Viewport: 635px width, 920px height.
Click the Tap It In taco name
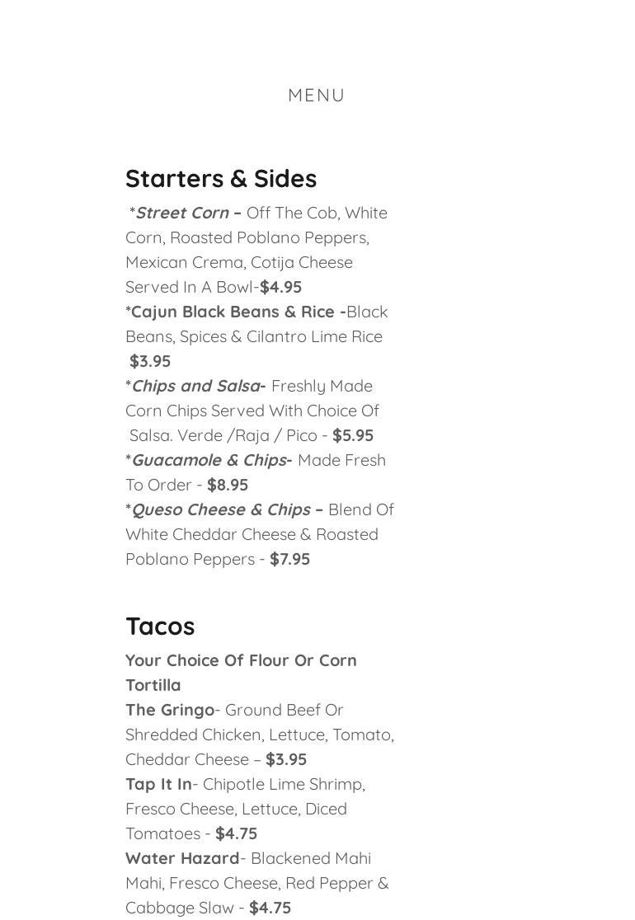coord(158,784)
